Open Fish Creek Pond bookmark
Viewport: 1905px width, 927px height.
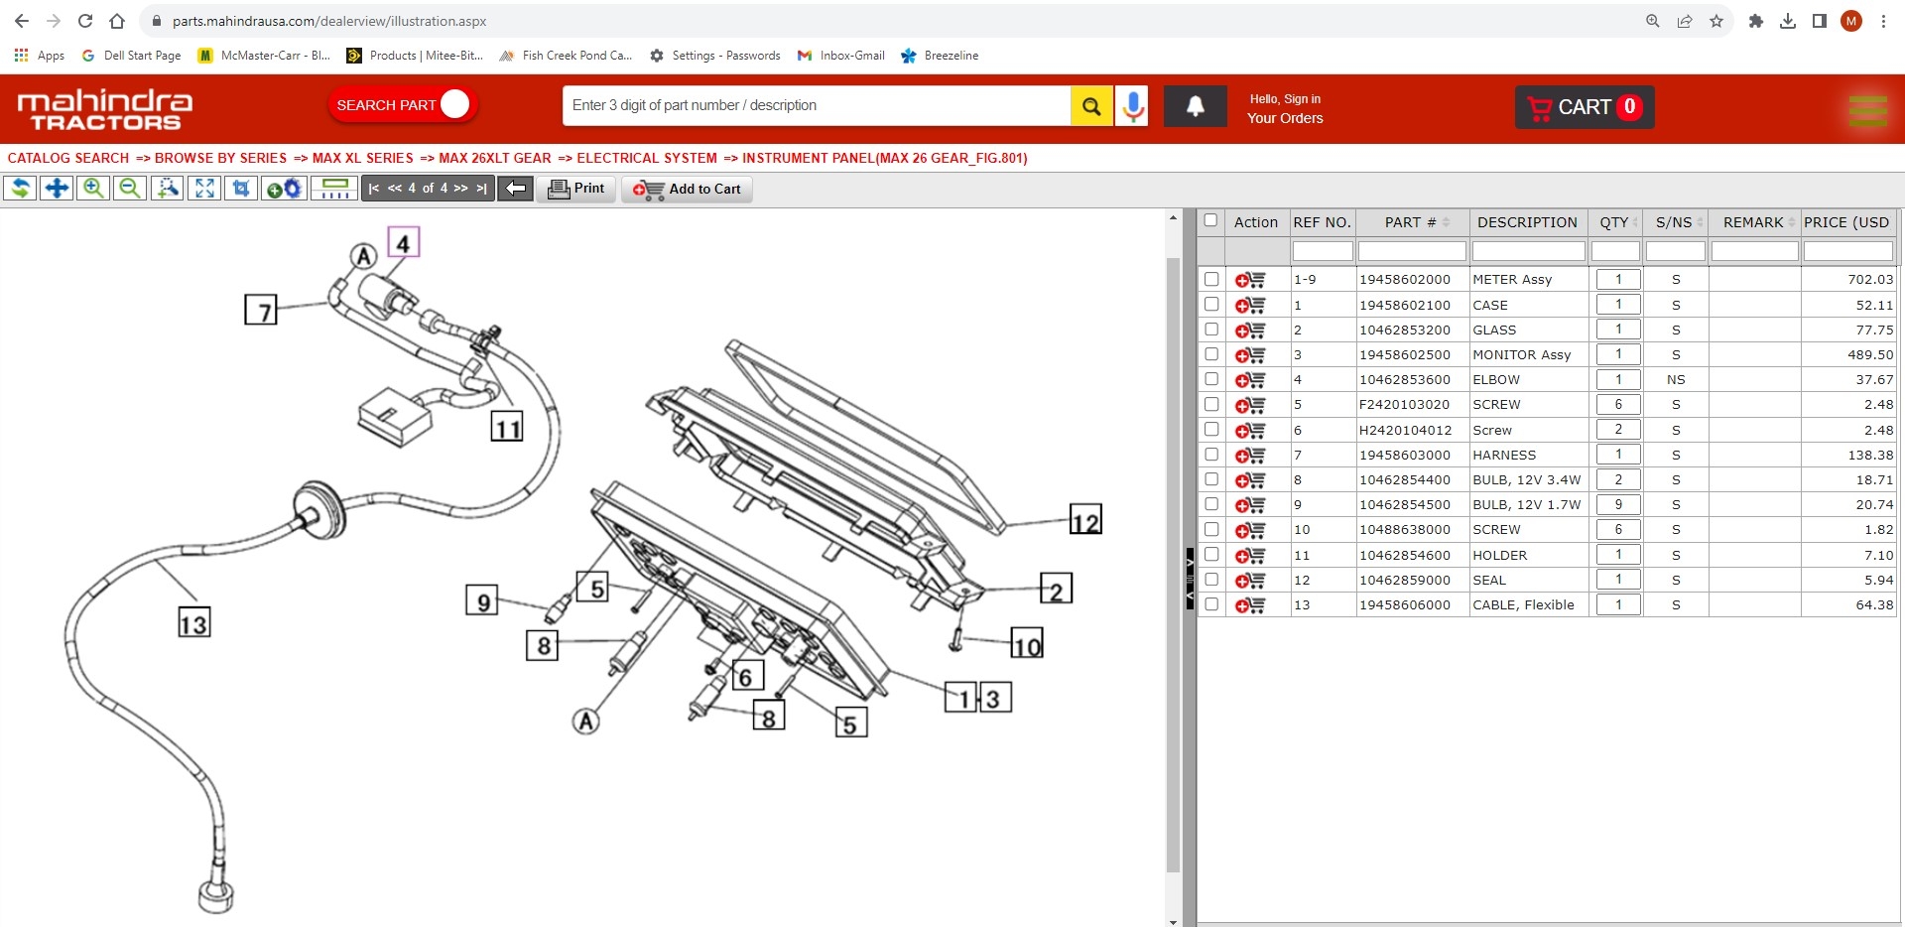pyautogui.click(x=566, y=56)
